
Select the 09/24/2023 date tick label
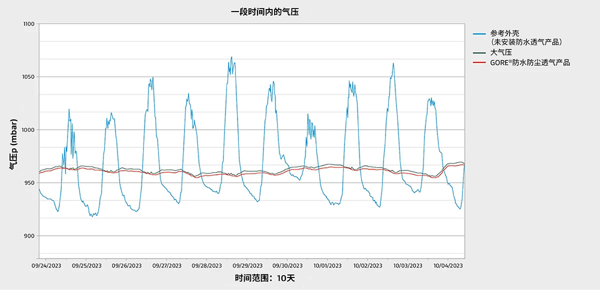click(46, 265)
